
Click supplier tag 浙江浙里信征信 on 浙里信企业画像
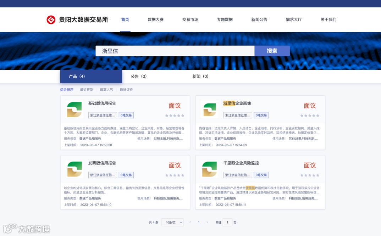click(x=238, y=115)
